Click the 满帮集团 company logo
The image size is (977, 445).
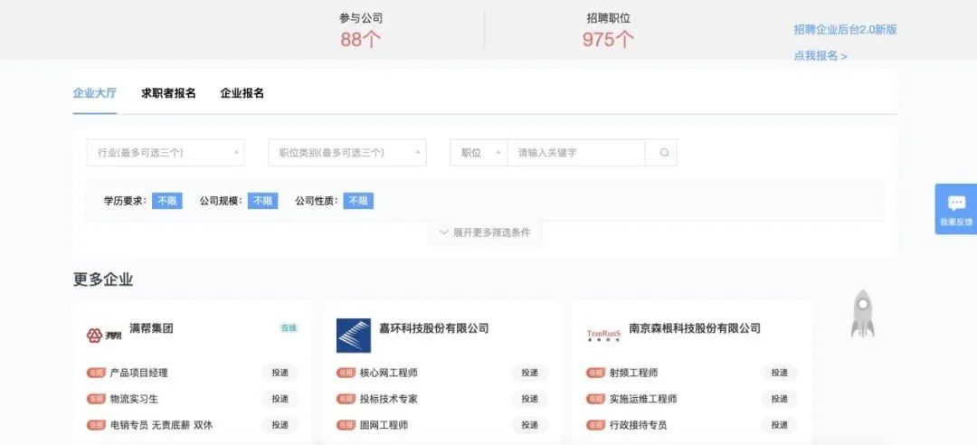104,336
